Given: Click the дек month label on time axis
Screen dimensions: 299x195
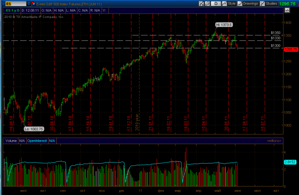Looking at the screenshot, I should [122, 191].
